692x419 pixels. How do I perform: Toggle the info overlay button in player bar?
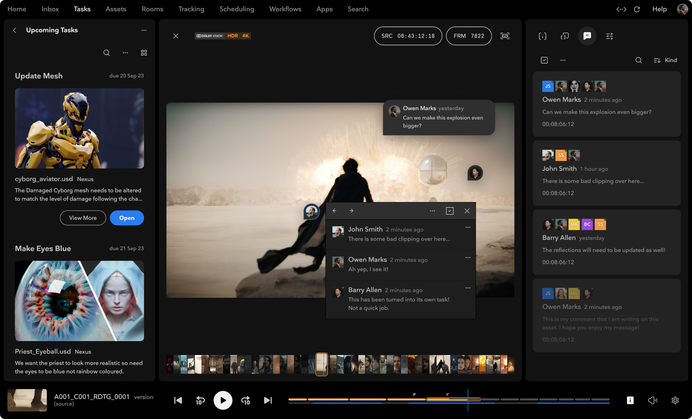[630, 400]
